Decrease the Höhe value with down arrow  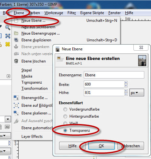point(126,94)
